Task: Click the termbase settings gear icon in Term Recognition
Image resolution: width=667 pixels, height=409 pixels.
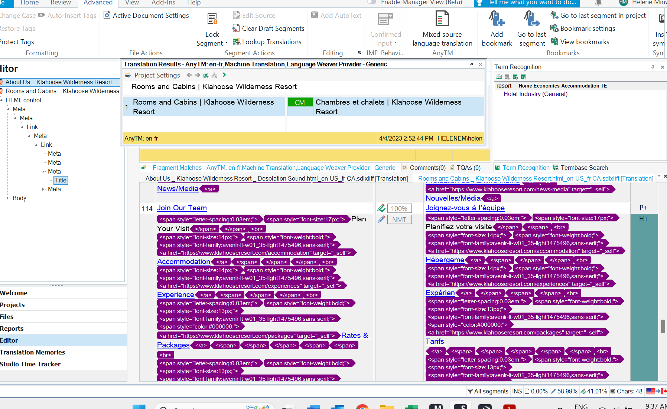Action: pos(515,77)
